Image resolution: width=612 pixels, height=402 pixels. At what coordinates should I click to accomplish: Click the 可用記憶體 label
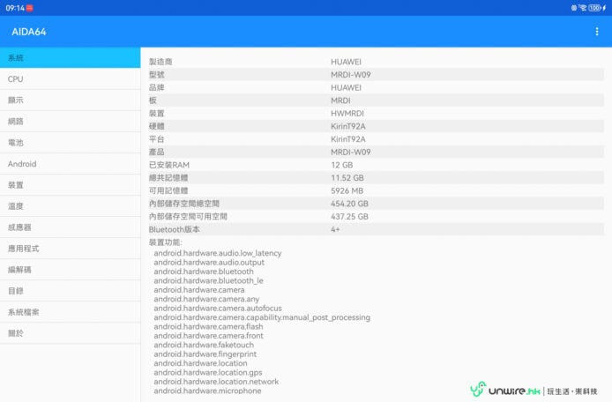(168, 190)
